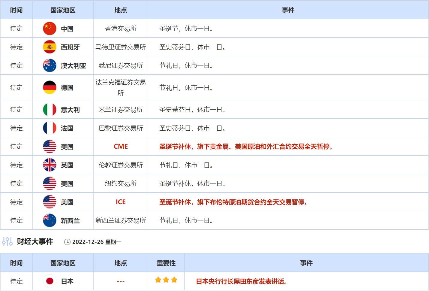Image resolution: width=429 pixels, height=291 pixels.
Task: Click the China flag icon
Action: (x=49, y=29)
